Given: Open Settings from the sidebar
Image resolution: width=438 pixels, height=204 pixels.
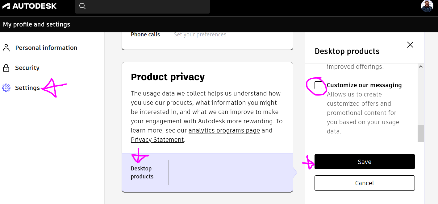Looking at the screenshot, I should pos(27,88).
